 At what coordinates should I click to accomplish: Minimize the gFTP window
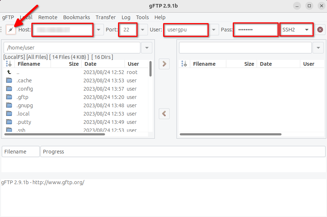pos(297,6)
